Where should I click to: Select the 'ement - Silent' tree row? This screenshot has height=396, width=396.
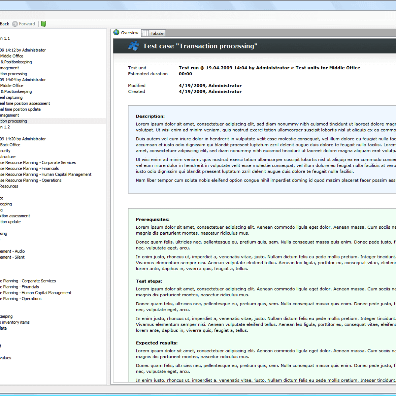tap(12, 257)
